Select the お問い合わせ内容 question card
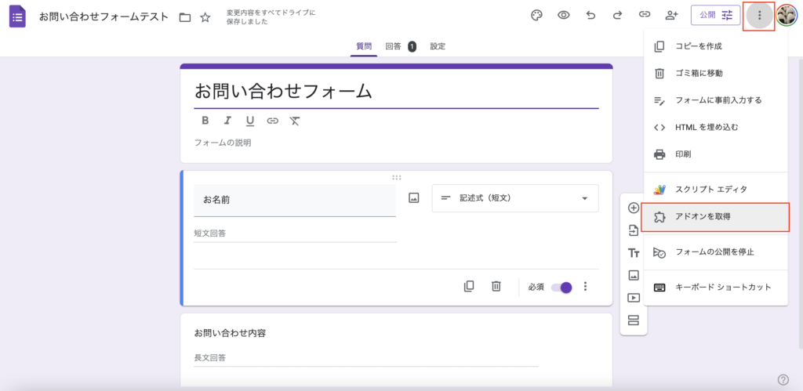 396,350
